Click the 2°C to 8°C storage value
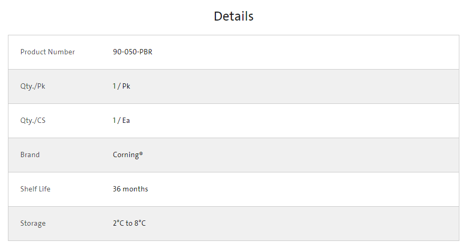The width and height of the screenshot is (471, 251). pyautogui.click(x=129, y=223)
